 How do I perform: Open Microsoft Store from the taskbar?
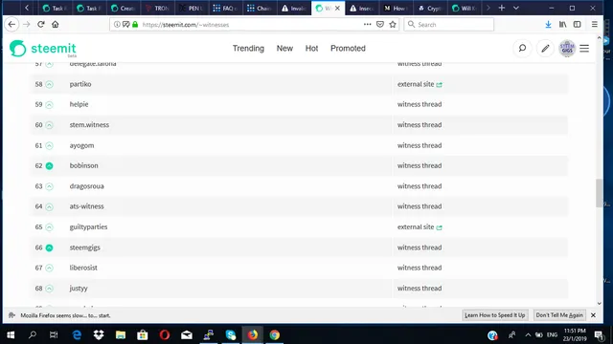pyautogui.click(x=143, y=335)
